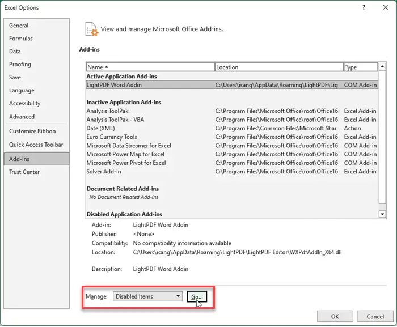The image size is (397, 327).
Task: Confirm with the OK button
Action: click(x=335, y=316)
